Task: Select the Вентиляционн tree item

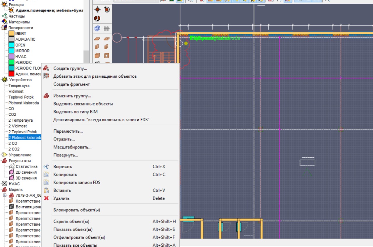Action: [28, 207]
